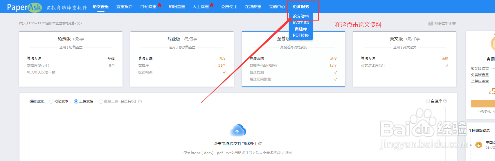The image size is (495, 161).
Task: Open 在线改重 nav item
Action: [x=253, y=7]
